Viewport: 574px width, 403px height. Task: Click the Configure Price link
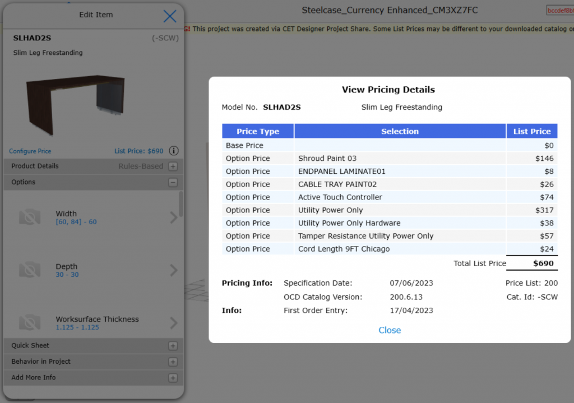(x=30, y=151)
